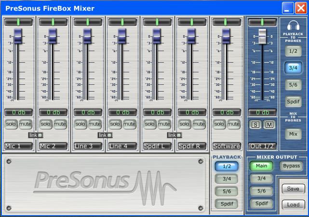Select 3/4 under Playback to Phones
The width and height of the screenshot is (309, 217).
tap(293, 68)
